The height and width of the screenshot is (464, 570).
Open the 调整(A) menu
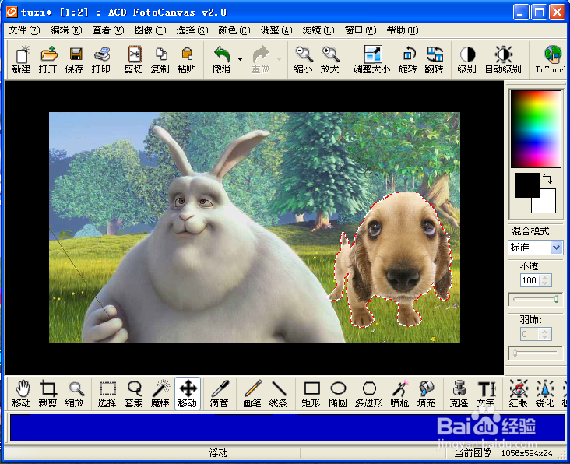click(276, 30)
